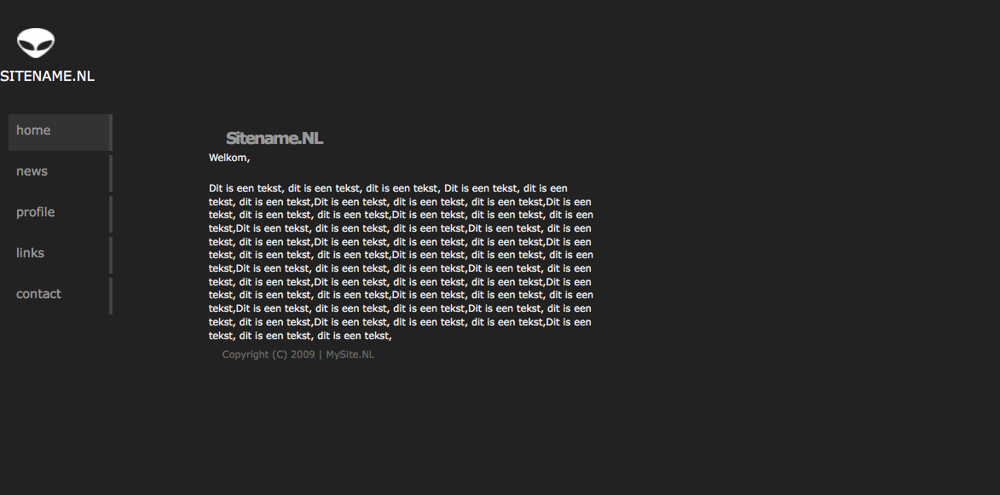The image size is (1000, 495).
Task: Open the links menu item
Action: [60, 255]
